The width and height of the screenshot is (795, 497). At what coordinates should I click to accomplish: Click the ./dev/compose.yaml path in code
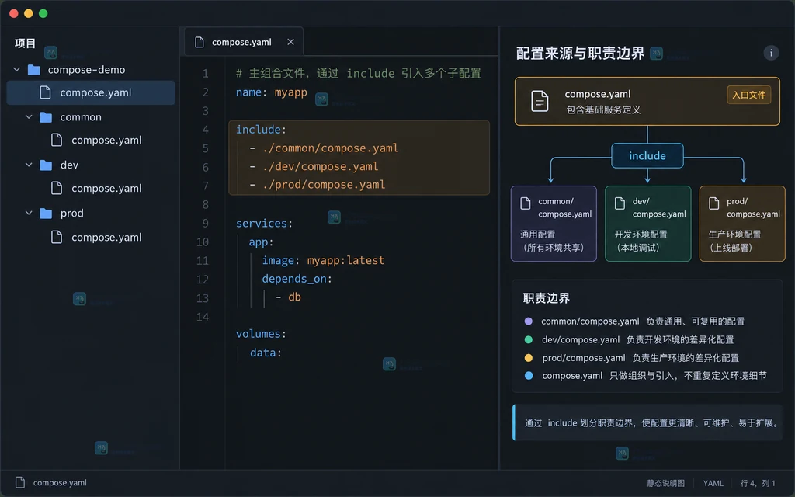pyautogui.click(x=321, y=166)
